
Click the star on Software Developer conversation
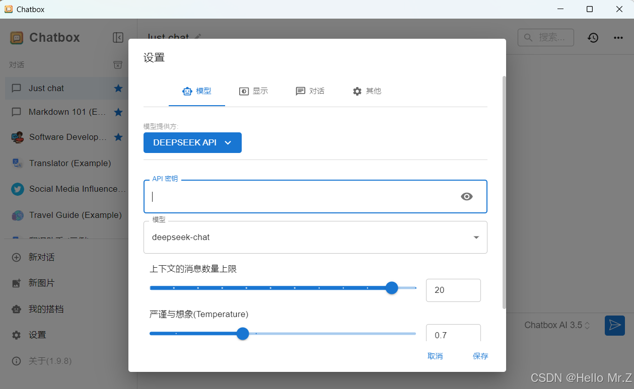coord(118,137)
